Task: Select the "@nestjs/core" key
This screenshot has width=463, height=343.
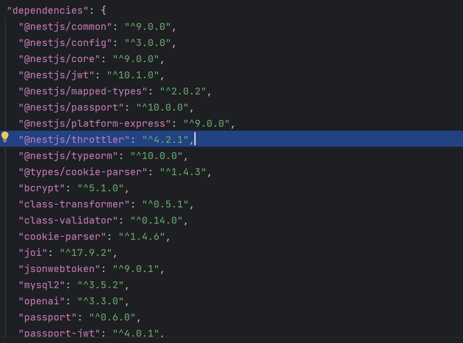Action: point(59,59)
